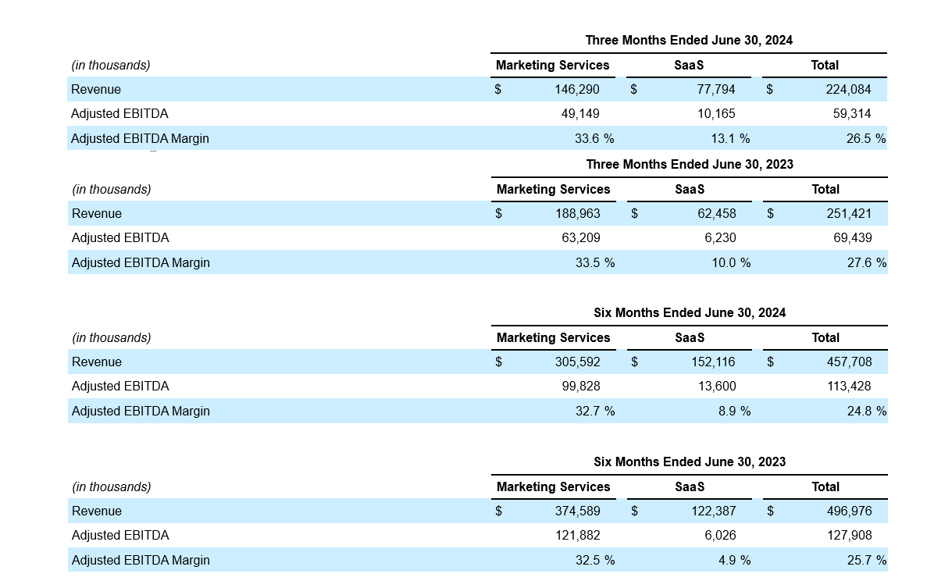Click the margin percentage 32.5 %
The image size is (952, 588).
pos(595,561)
